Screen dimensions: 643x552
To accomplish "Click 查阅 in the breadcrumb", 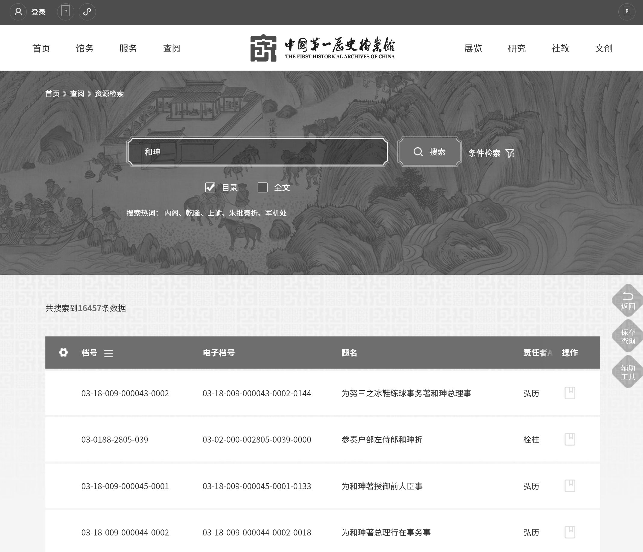I will [77, 94].
